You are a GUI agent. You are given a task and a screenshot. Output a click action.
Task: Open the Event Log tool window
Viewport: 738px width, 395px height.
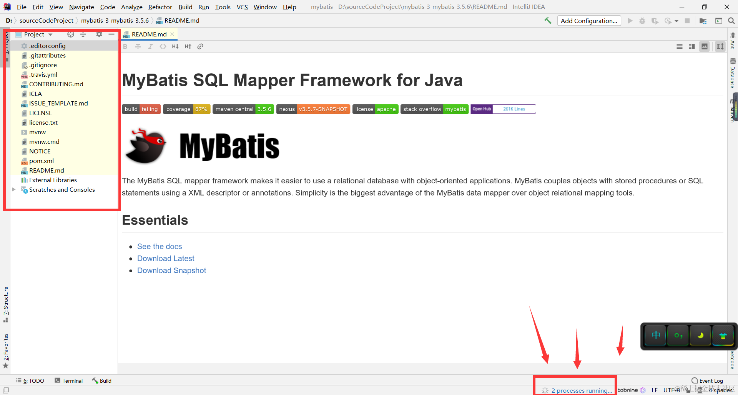click(x=707, y=380)
